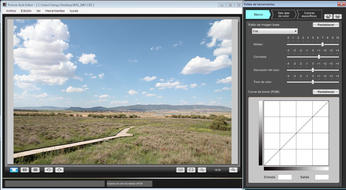
Task: Open the Herramientas menu
Action: (x=55, y=11)
